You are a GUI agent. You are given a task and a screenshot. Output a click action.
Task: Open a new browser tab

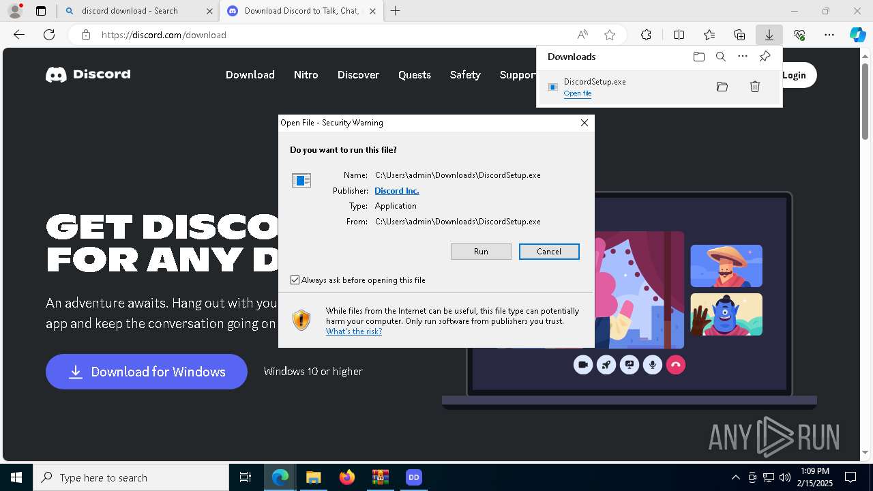(396, 11)
